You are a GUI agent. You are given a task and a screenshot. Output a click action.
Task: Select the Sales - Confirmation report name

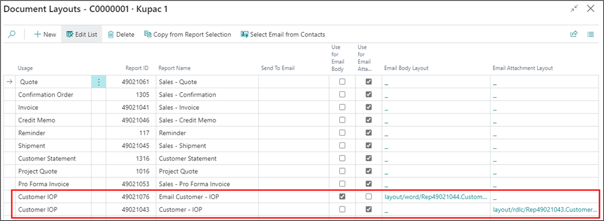tap(187, 94)
